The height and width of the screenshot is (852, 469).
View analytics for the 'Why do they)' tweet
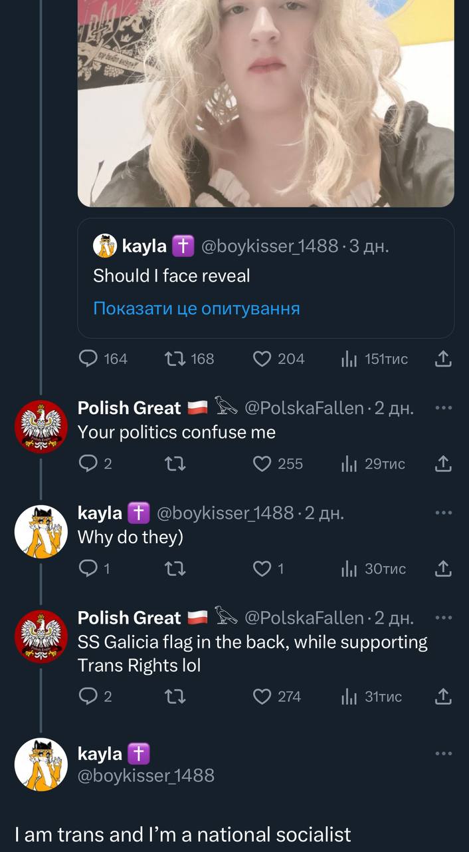tap(349, 568)
